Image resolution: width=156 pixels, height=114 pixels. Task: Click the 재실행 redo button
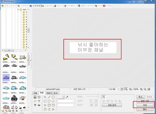[x=149, y=97]
